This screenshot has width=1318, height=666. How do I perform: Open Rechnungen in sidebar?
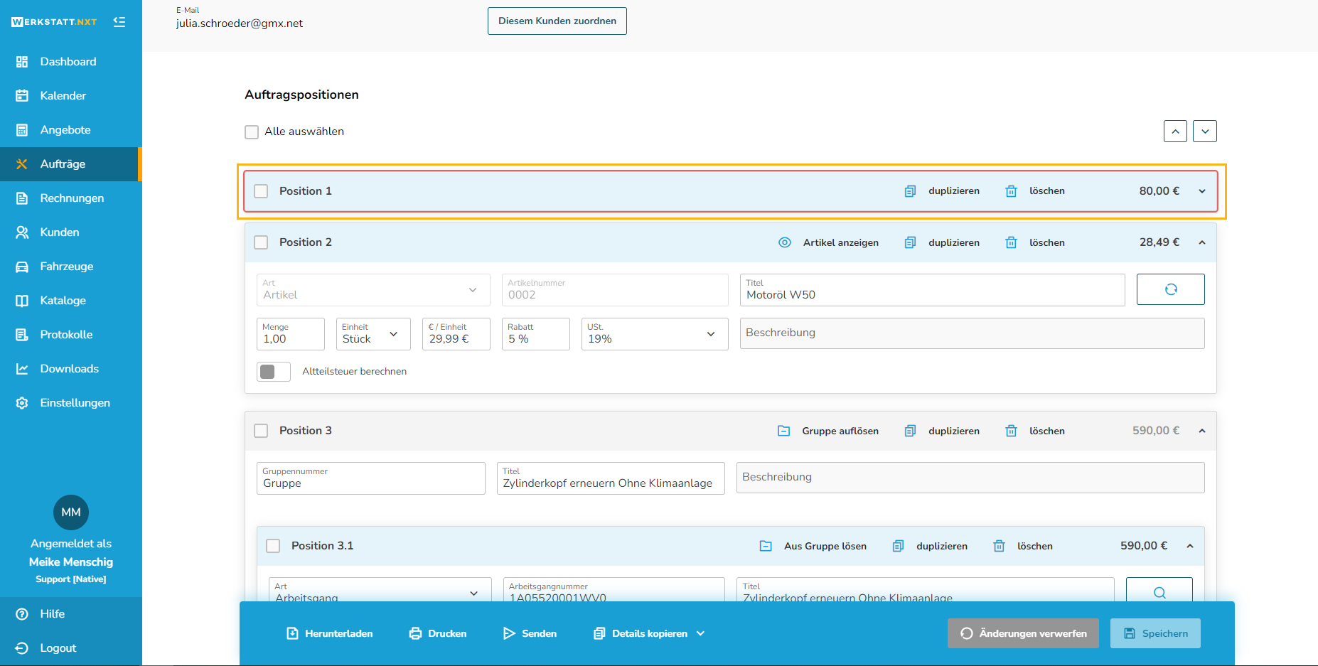click(x=71, y=198)
